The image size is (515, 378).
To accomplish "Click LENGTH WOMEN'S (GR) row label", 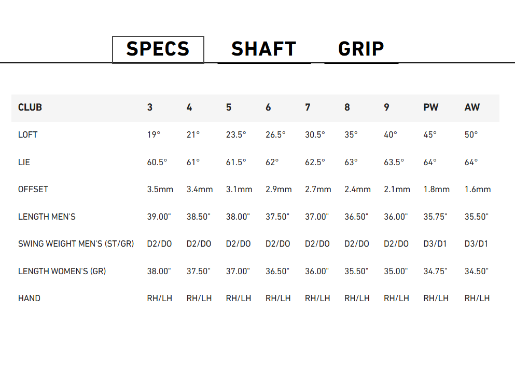I will point(62,272).
